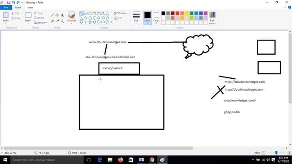Open the Edit colors dialog
Image resolution: width=292 pixels, height=164 pixels.
(212, 18)
